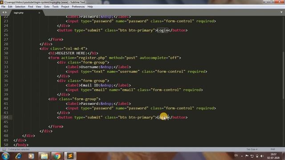Open File Explorer from taskbar
Viewport: 285px width, 160px height.
(44, 156)
